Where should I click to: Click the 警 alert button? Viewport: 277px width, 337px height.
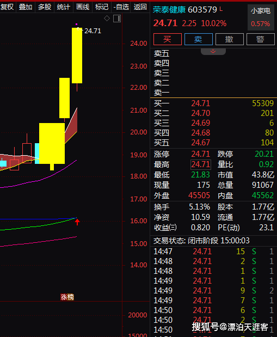(261, 39)
